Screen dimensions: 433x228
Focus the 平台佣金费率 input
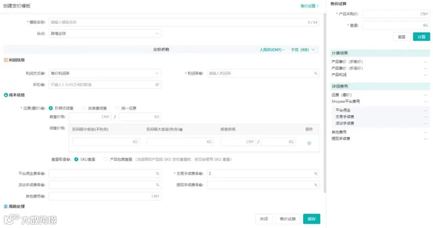tap(105, 174)
